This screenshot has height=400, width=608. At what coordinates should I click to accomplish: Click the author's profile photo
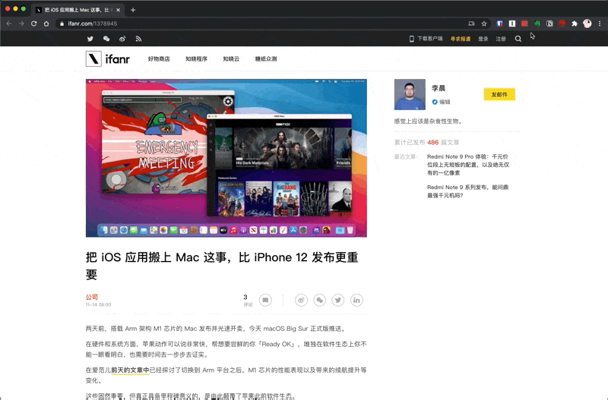pyautogui.click(x=410, y=94)
